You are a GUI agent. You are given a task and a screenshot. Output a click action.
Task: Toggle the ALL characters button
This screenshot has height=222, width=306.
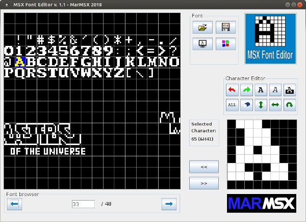tap(232, 105)
